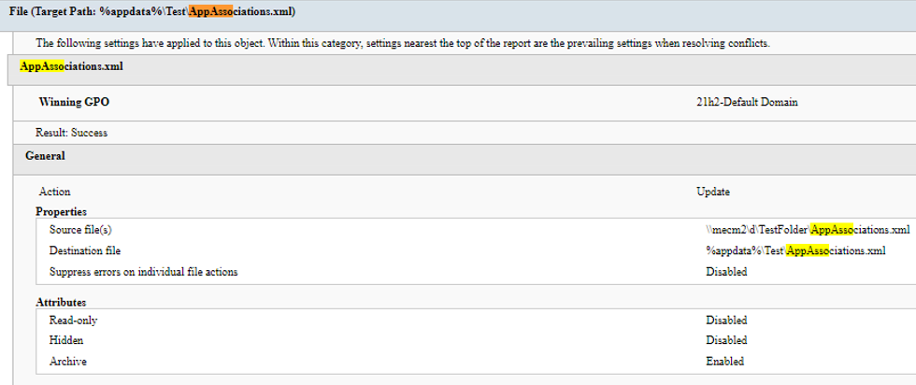Collapse the AppAssociations.xml section header

pos(71,67)
